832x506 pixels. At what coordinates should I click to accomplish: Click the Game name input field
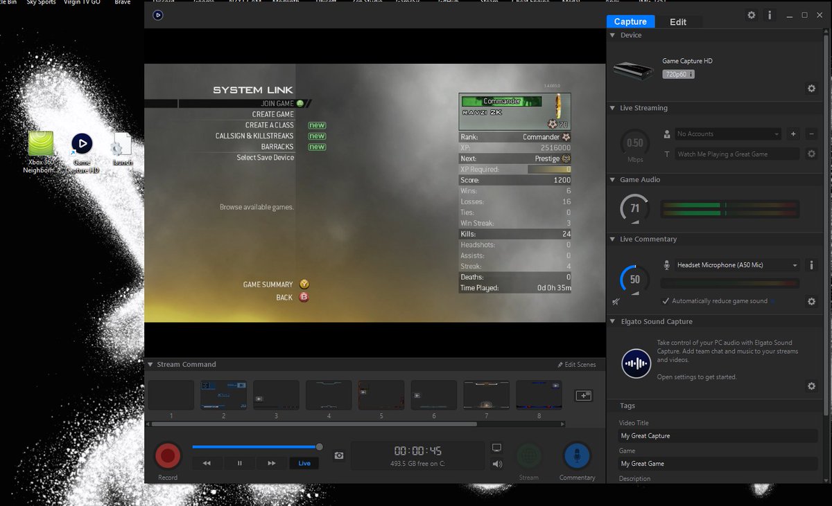[x=718, y=464]
